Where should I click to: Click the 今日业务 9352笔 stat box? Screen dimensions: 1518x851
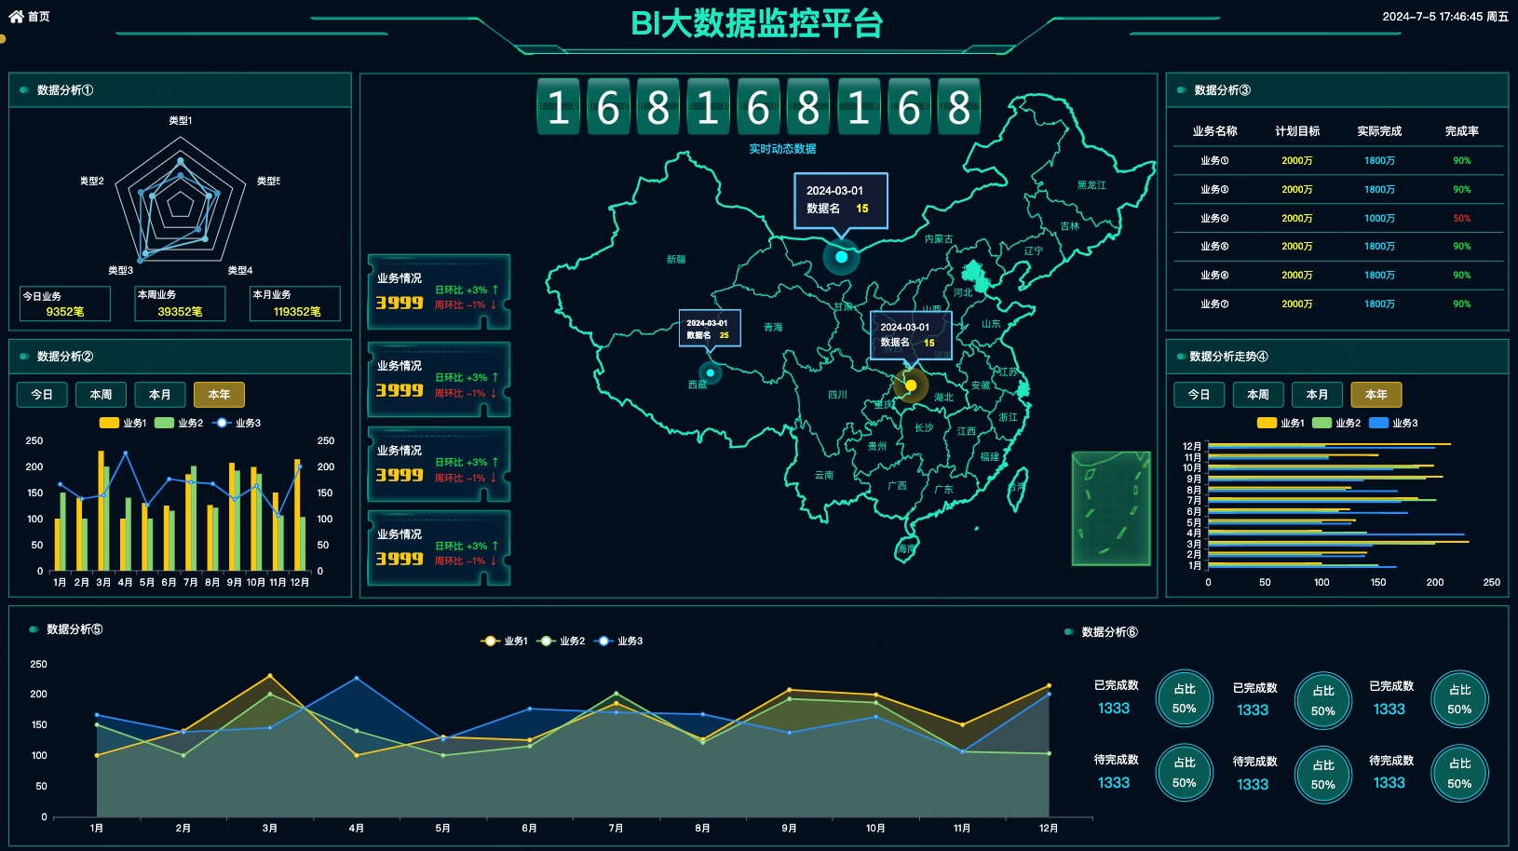[x=65, y=304]
